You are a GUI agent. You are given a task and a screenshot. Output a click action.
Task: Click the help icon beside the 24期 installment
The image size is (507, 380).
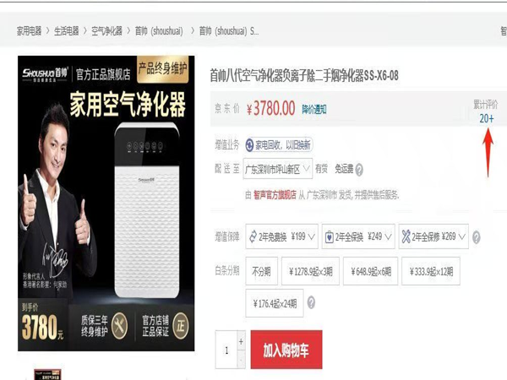311,303
